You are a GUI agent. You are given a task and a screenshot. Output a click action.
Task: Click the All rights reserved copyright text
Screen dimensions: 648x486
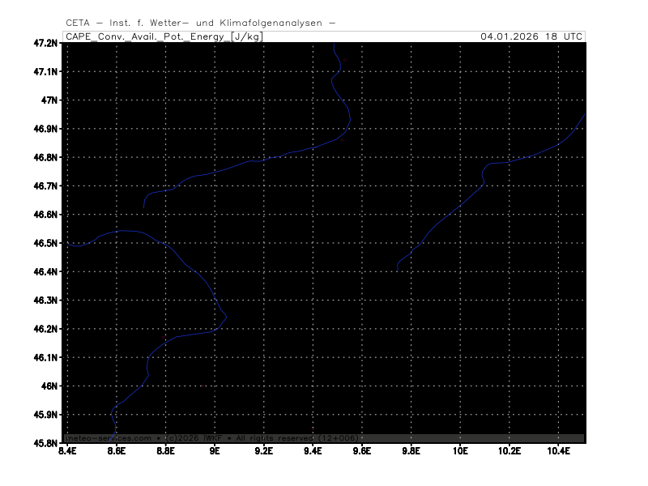click(x=272, y=438)
